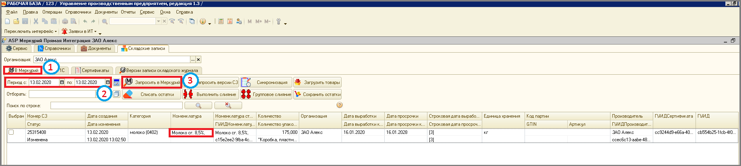Click the round question mark help icon

click(339, 105)
